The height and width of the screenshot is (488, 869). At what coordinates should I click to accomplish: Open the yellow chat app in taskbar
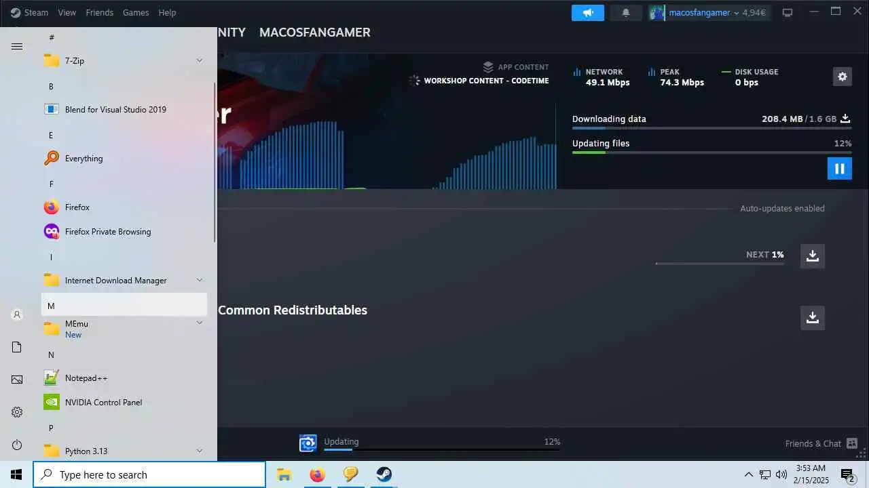350,474
